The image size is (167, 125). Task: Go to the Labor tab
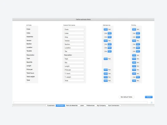[82, 105]
